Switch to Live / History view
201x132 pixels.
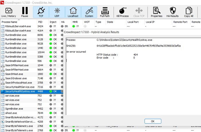tap(9, 12)
